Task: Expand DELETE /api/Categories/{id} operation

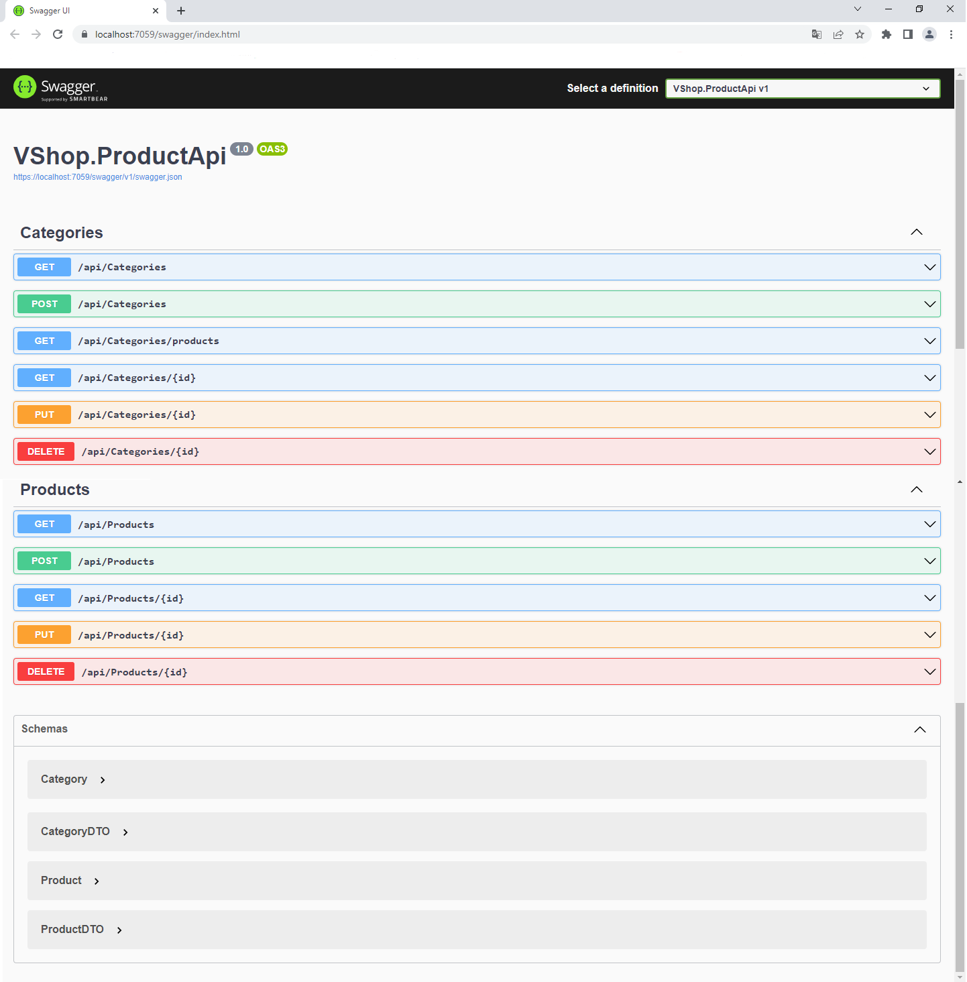Action: [x=477, y=451]
